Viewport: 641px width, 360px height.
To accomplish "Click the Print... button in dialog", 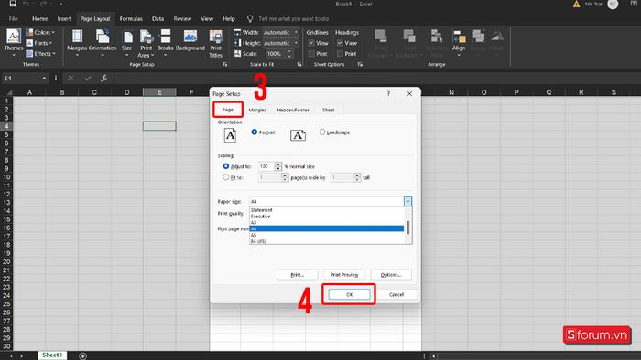I will tap(298, 275).
